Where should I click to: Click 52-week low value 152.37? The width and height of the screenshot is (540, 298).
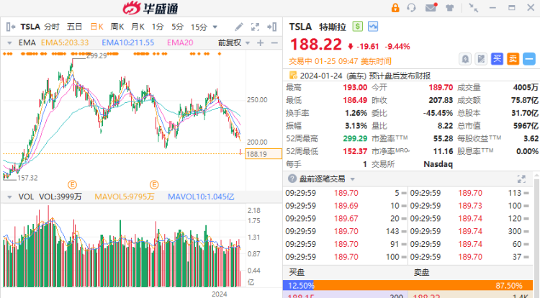(355, 151)
